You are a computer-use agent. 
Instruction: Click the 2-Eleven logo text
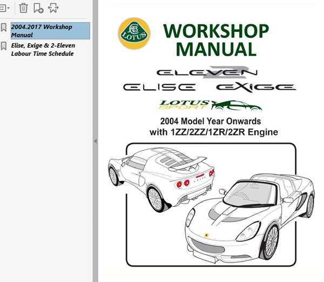207,72
